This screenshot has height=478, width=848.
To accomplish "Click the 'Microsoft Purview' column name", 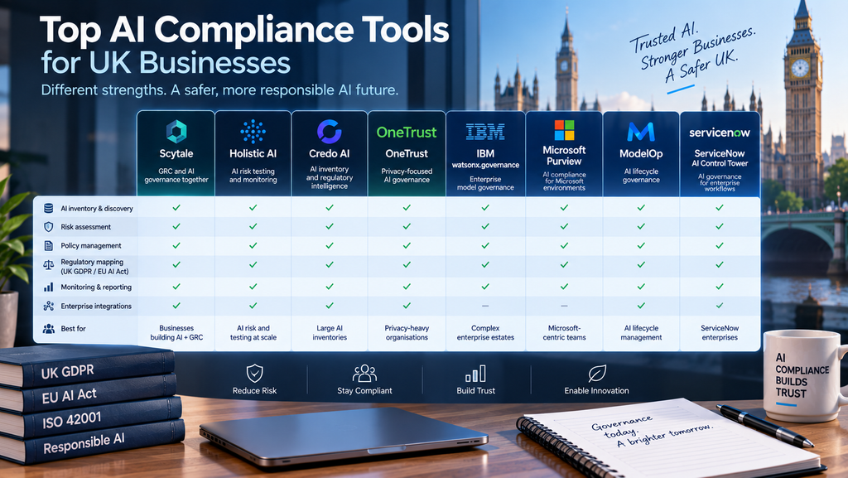I will click(564, 155).
